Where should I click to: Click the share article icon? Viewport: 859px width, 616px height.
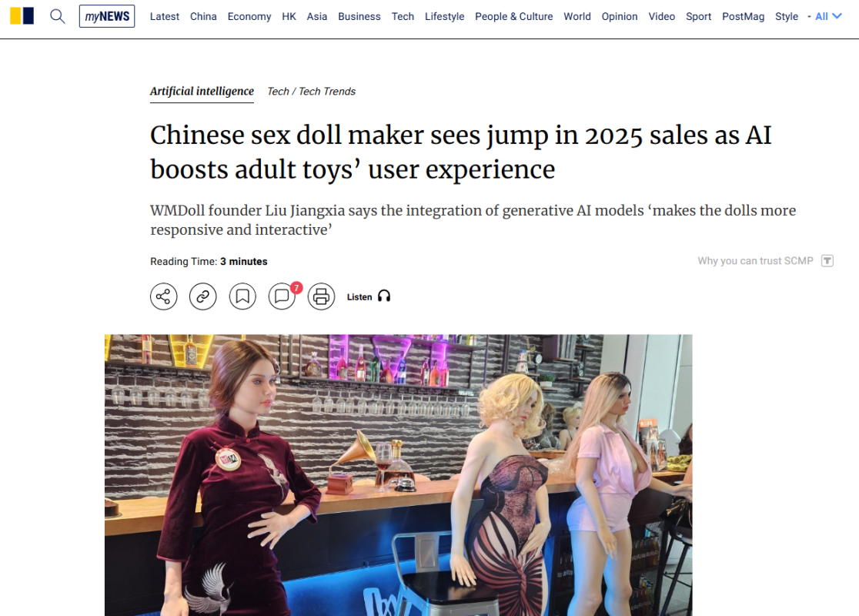pyautogui.click(x=164, y=296)
